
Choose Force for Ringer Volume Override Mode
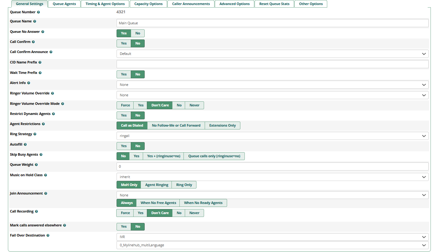125,105
